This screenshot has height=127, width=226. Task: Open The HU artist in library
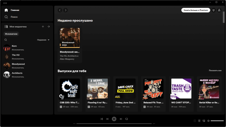coord(27,57)
